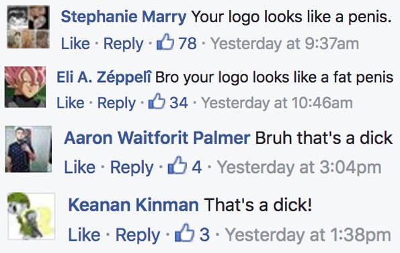400x253 pixels.
Task: Reply to Aaron Waitforit Palmer's comment
Action: tap(132, 168)
